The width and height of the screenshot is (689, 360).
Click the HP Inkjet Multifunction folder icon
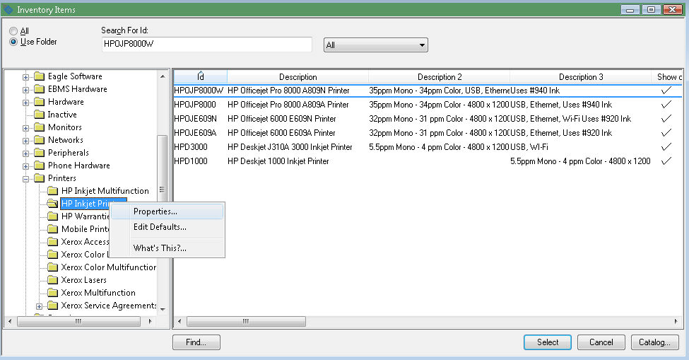point(52,191)
